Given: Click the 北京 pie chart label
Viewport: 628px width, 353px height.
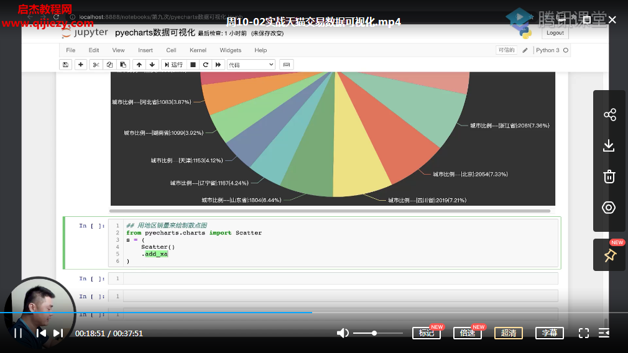Looking at the screenshot, I should click(x=470, y=174).
